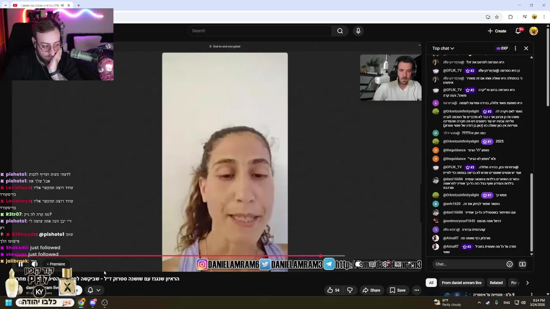The image size is (550, 309).
Task: Open the taskbar volume control
Action: [x=523, y=303]
